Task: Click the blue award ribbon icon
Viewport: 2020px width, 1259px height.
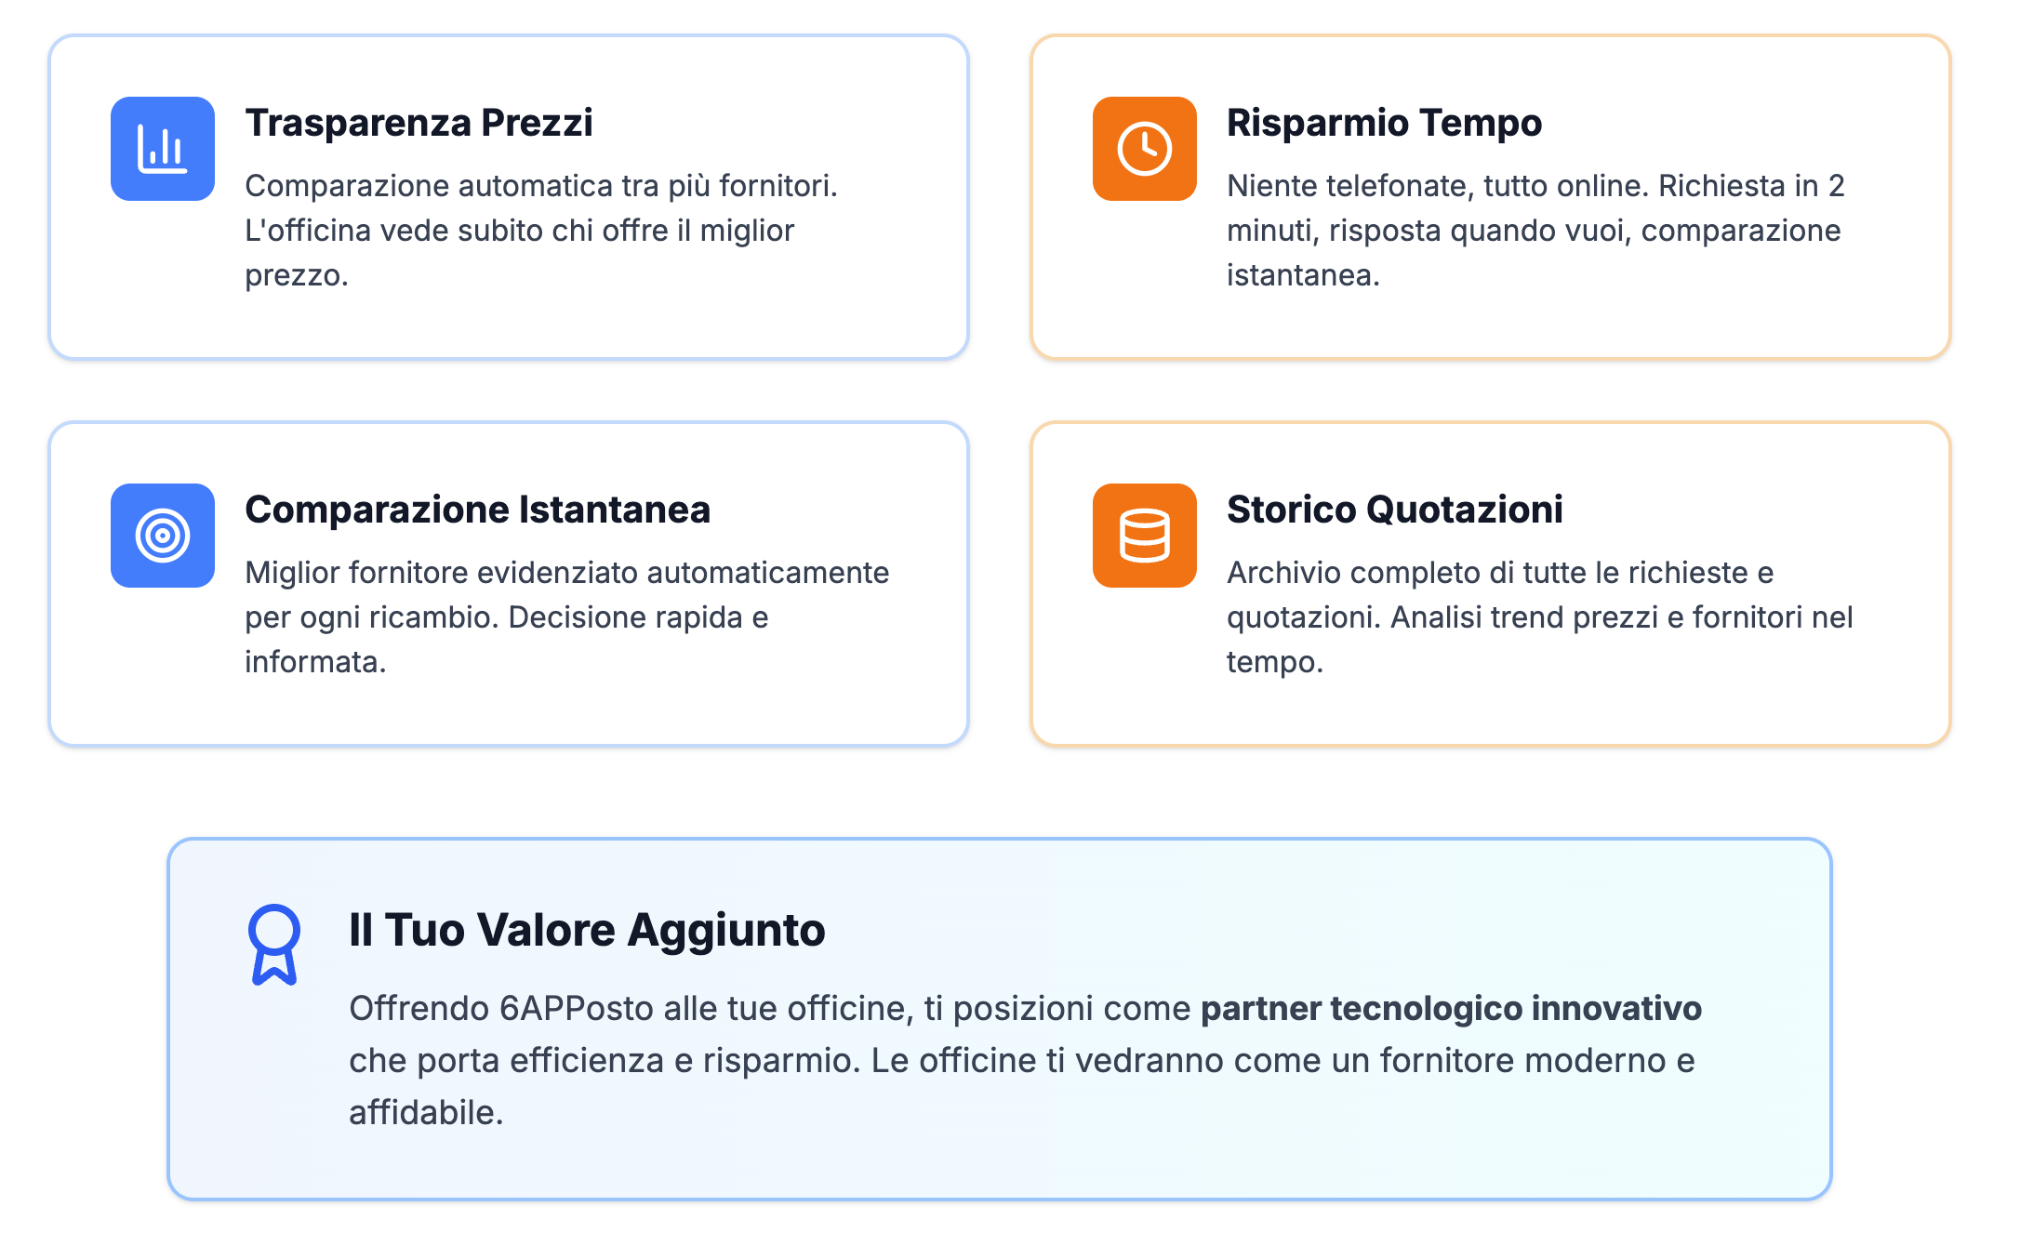Action: click(x=274, y=945)
